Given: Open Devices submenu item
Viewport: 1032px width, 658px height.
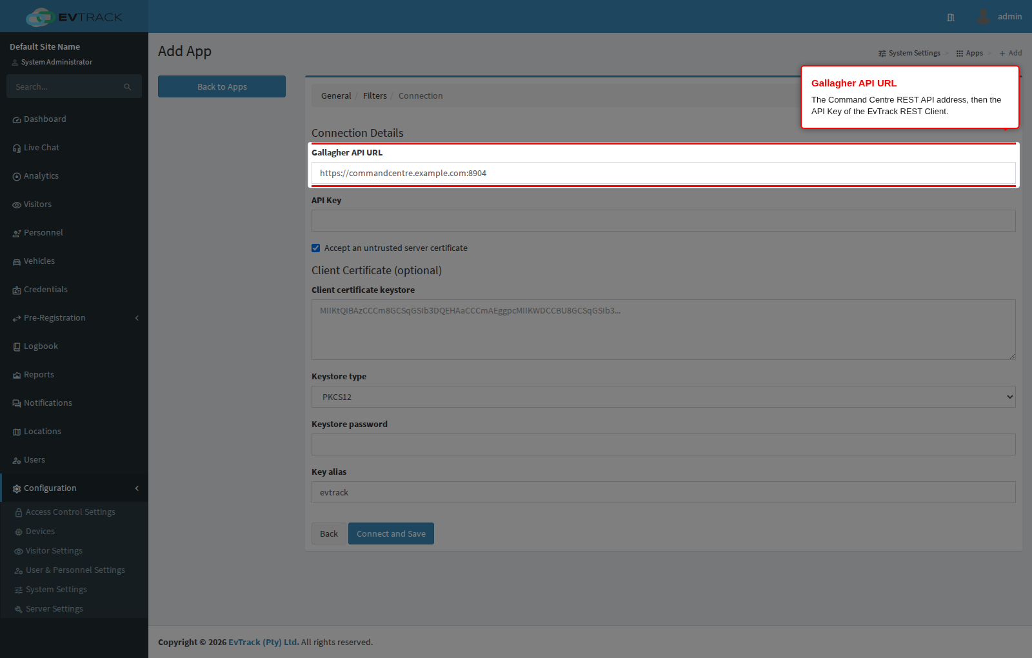Looking at the screenshot, I should pyautogui.click(x=40, y=532).
